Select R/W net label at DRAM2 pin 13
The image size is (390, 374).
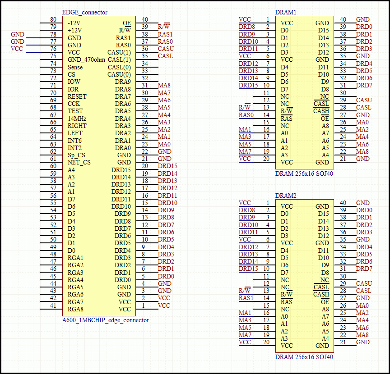click(245, 291)
